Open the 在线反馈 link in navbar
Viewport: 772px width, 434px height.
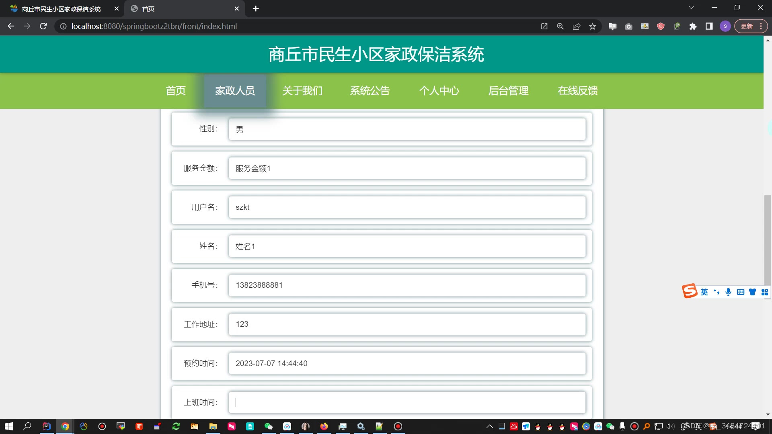click(577, 91)
